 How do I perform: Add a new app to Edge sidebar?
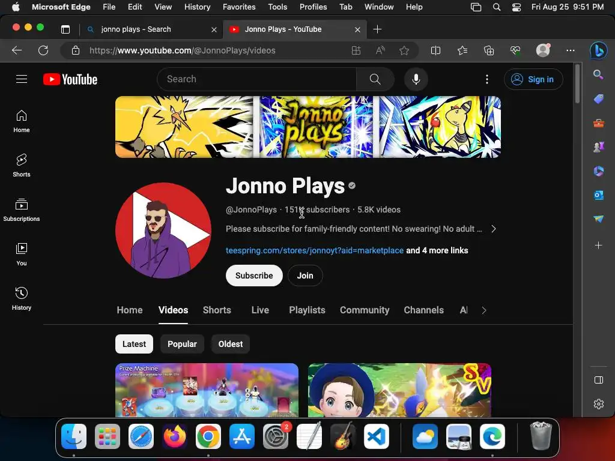(x=598, y=246)
